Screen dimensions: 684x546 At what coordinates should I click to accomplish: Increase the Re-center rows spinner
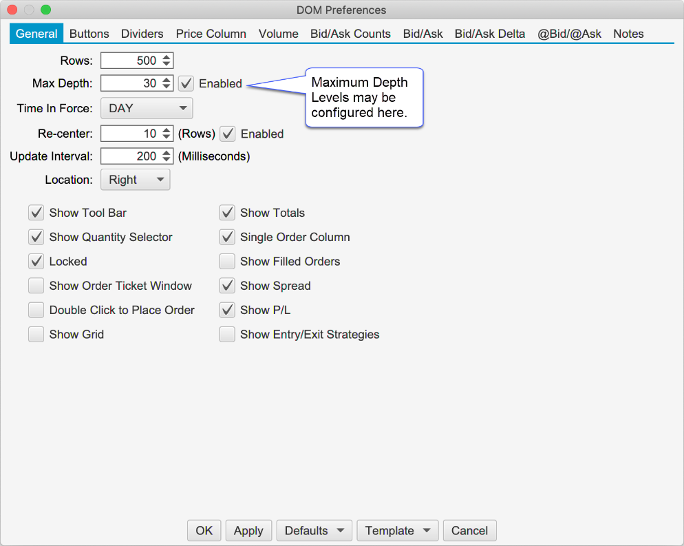click(x=167, y=130)
